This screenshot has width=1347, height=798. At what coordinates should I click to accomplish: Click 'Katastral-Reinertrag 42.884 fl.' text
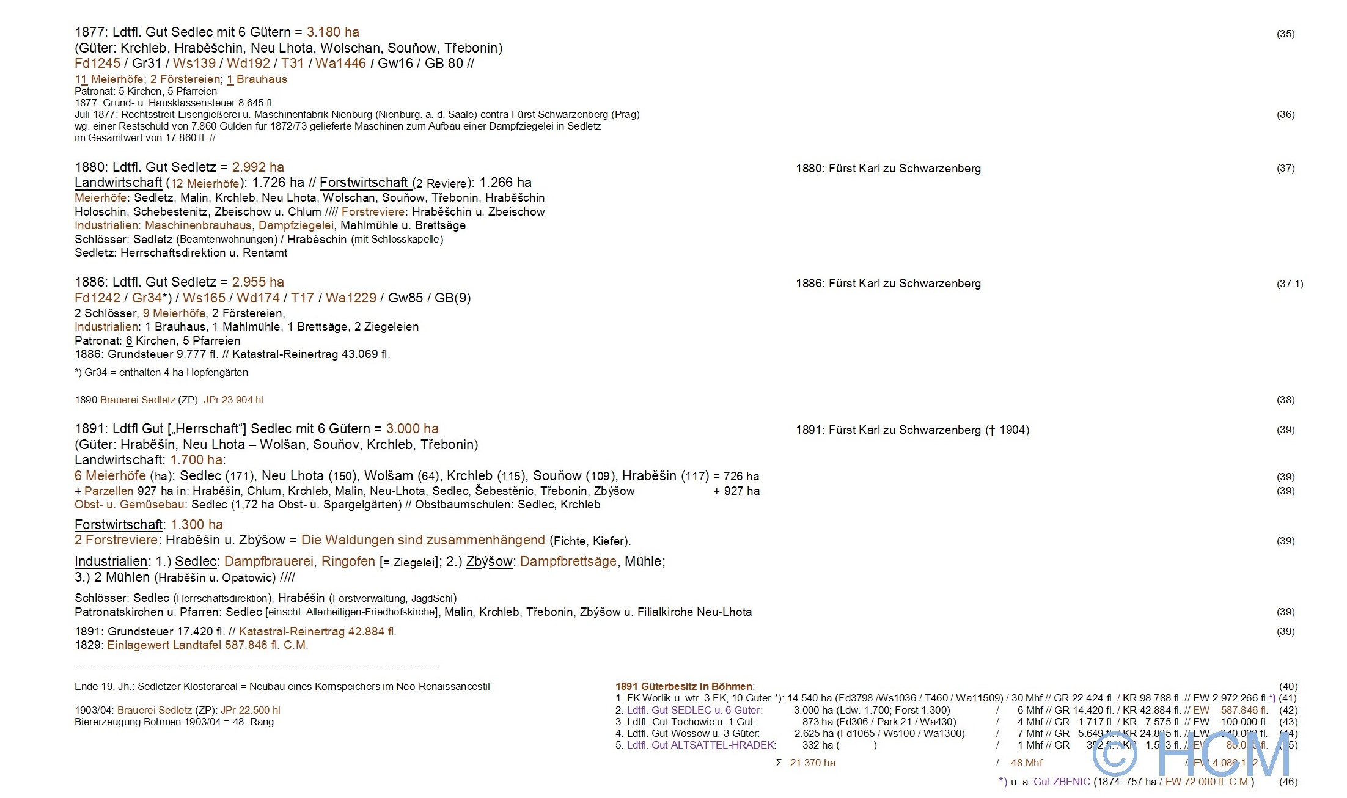317,631
